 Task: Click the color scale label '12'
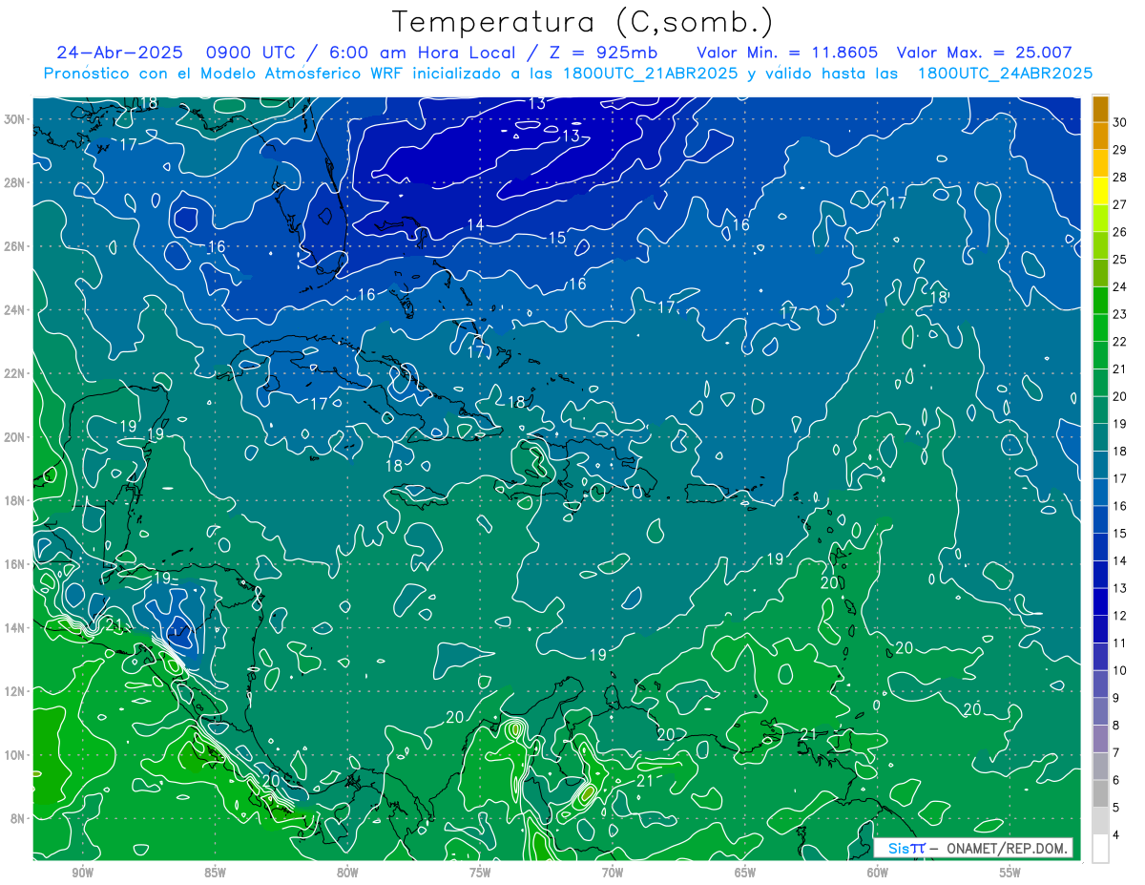[x=1119, y=616]
